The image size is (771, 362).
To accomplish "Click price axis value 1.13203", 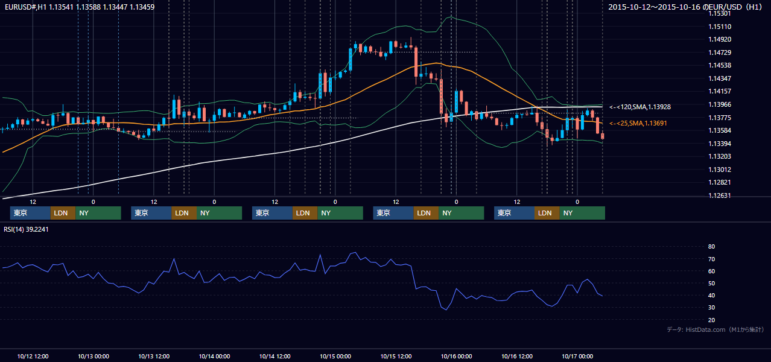I will 719,156.
